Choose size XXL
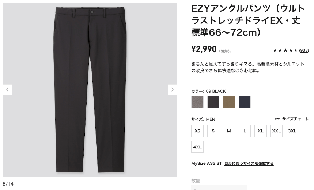The image size is (314, 190). tap(276, 131)
